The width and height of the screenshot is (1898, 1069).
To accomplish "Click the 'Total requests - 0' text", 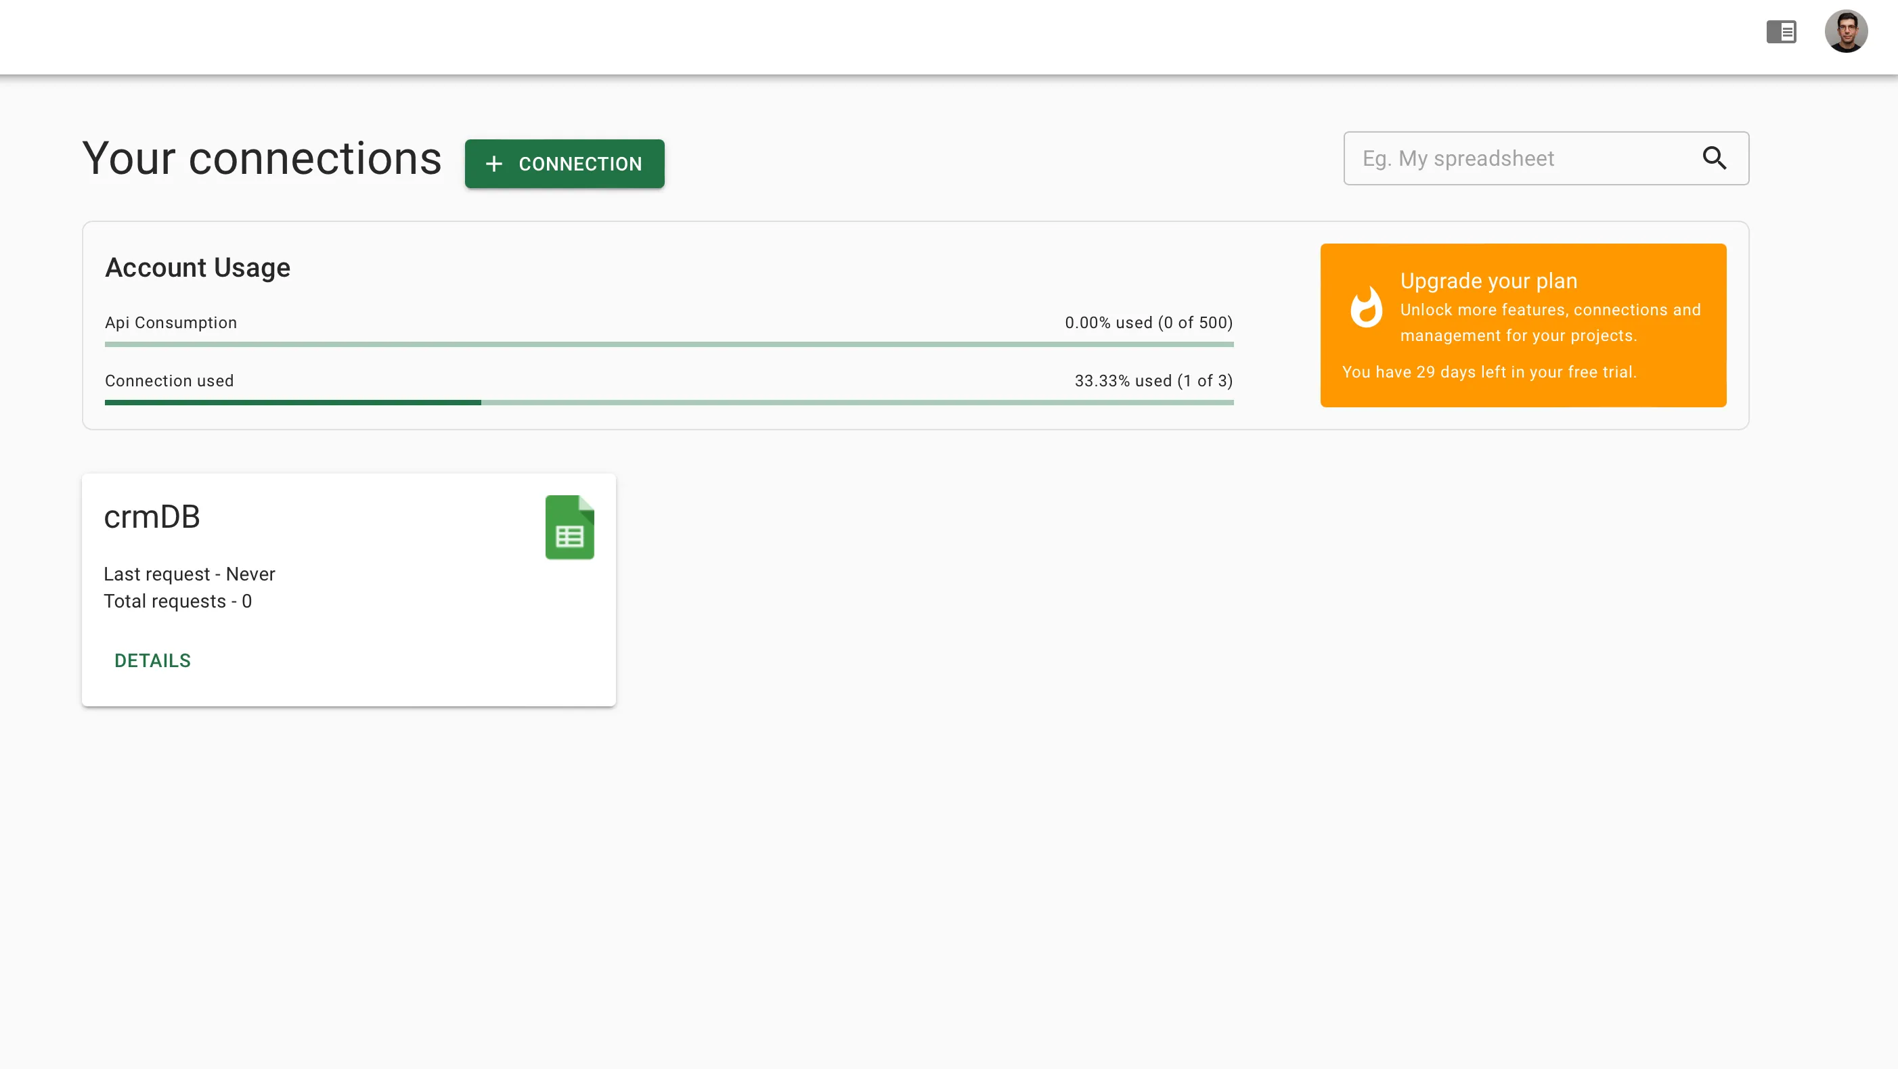I will (177, 601).
